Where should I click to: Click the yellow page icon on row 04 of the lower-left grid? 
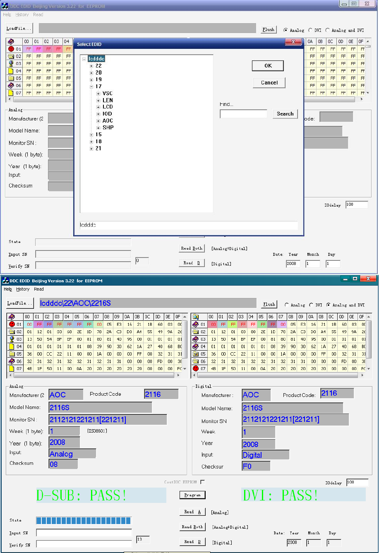12,346
